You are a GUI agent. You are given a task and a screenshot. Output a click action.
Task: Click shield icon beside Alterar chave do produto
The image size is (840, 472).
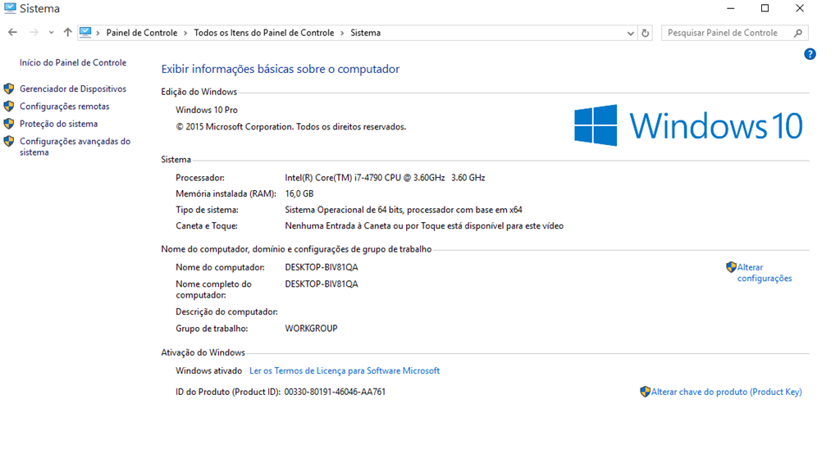645,392
